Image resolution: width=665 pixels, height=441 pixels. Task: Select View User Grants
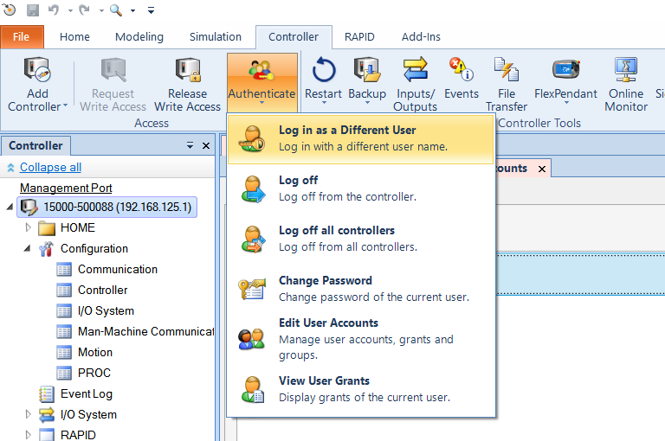pyautogui.click(x=361, y=389)
